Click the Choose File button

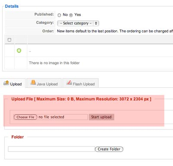click(26, 117)
